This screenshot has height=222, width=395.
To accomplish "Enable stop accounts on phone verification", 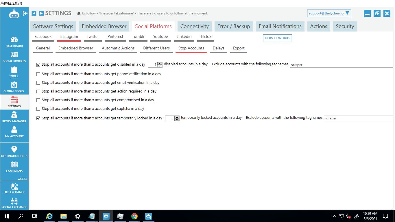I will [x=38, y=74].
